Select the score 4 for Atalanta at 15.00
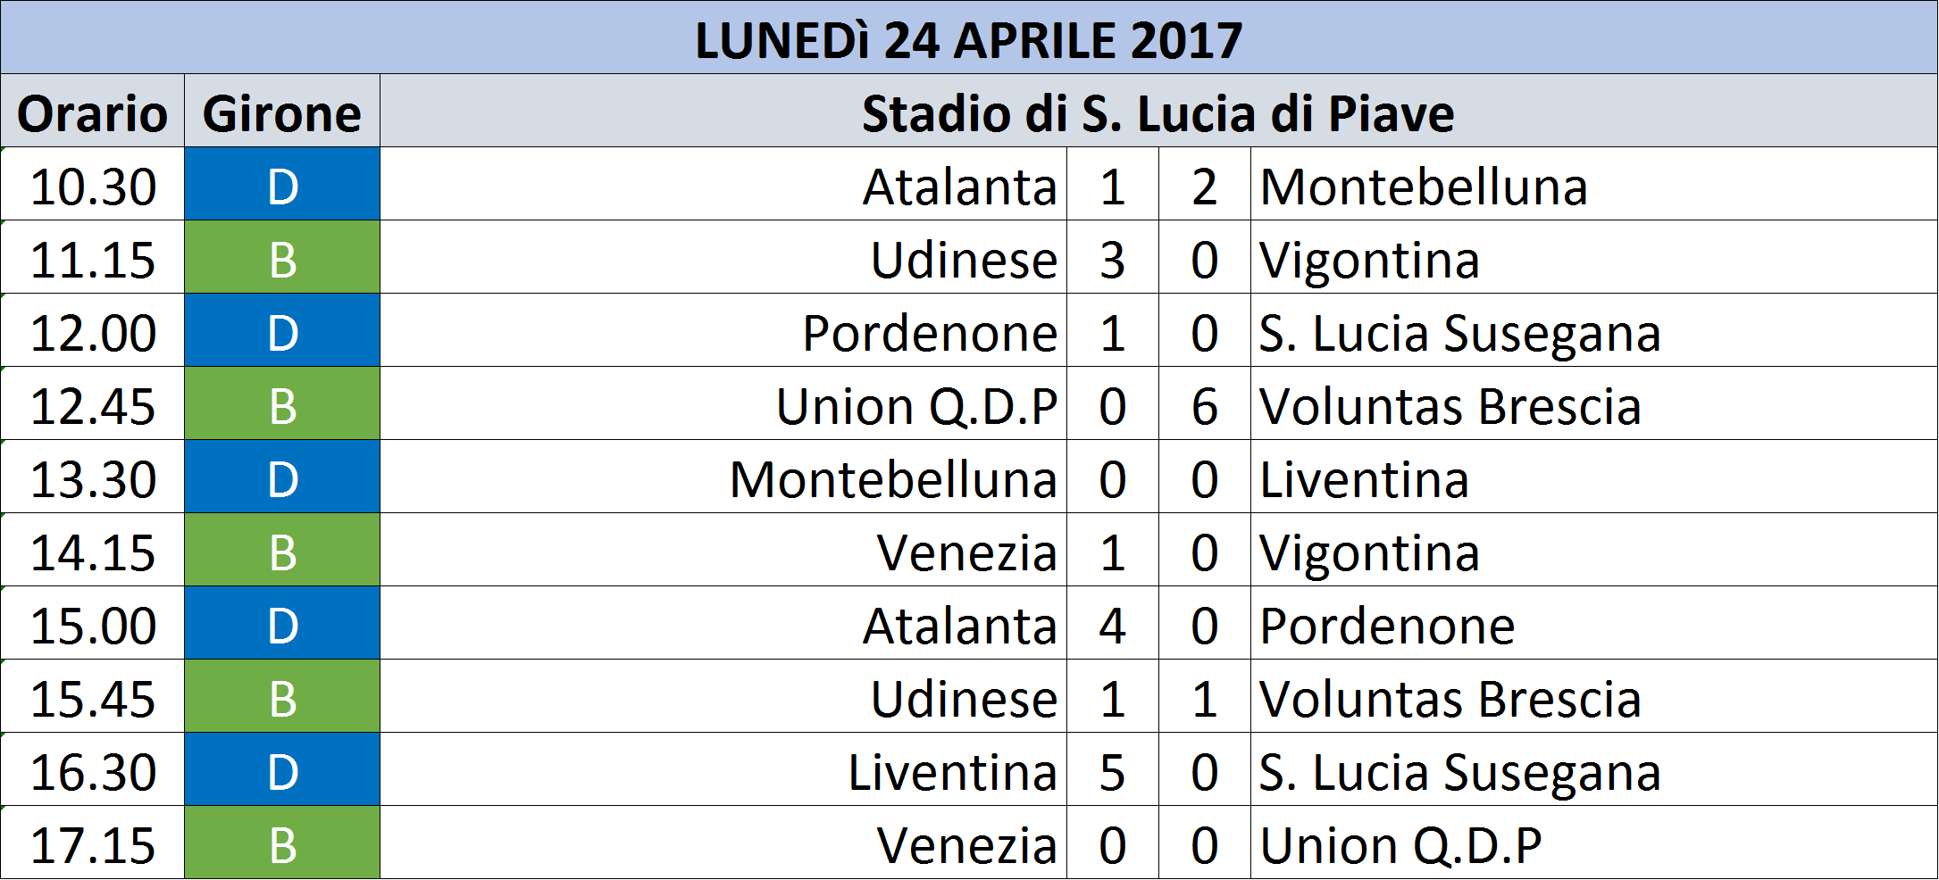This screenshot has width=1939, height=880. (x=1113, y=623)
